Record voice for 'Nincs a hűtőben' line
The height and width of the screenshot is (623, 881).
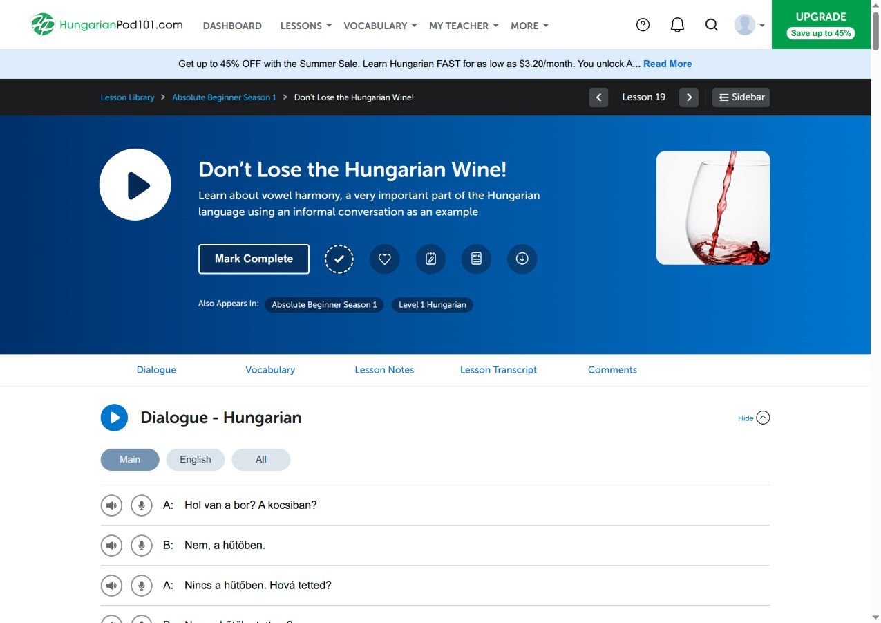141,586
